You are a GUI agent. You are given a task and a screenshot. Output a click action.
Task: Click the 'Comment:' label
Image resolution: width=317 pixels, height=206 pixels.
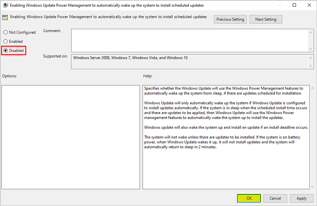tap(52, 31)
